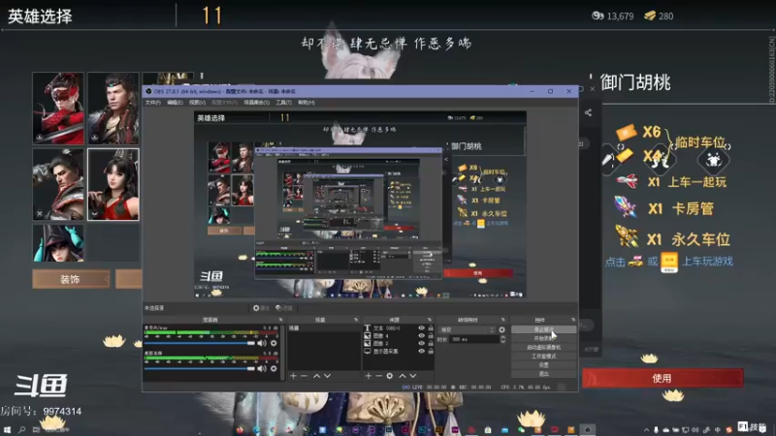
Task: Open source properties gear in sources toolbar
Action: (x=390, y=376)
